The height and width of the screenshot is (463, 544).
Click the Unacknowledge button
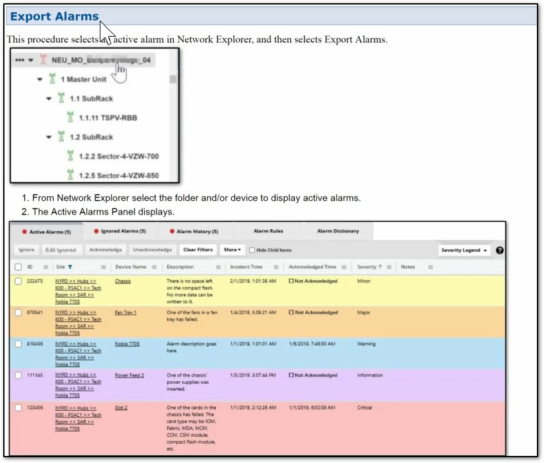coord(153,250)
